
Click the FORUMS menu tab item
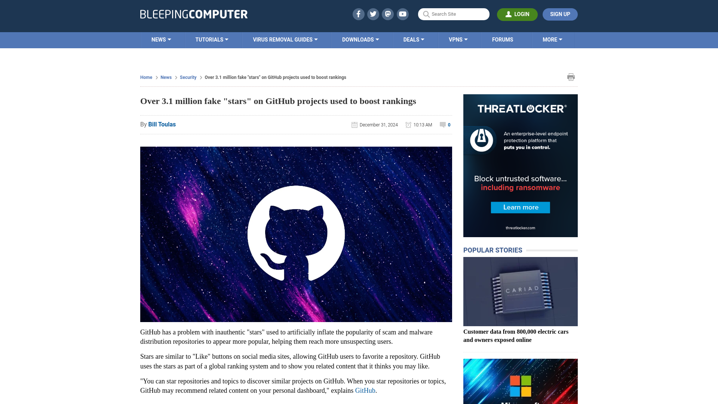point(503,39)
